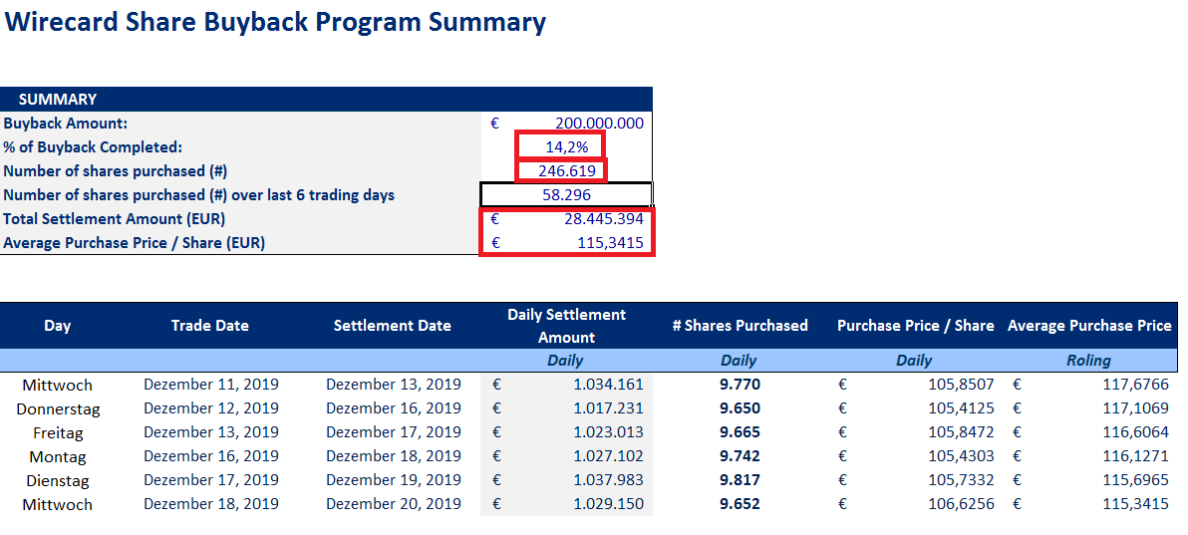Click the SUMMARY section header bar

click(326, 99)
